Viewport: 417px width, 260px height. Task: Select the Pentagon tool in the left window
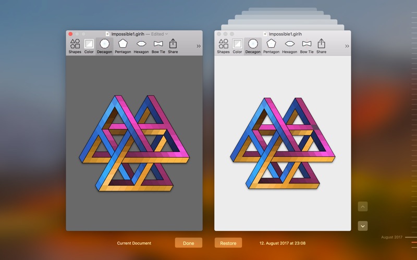point(123,46)
